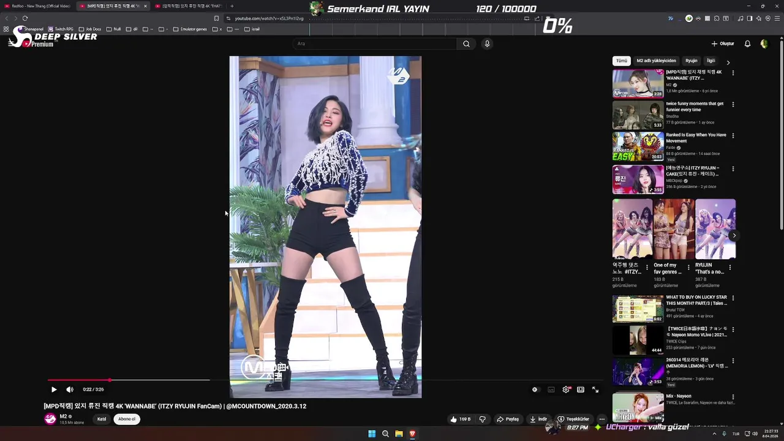
Task: Select the Tümü filter chip
Action: tap(621, 61)
